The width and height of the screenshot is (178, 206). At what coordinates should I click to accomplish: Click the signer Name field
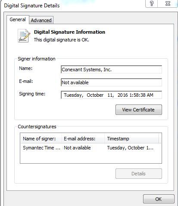coord(112,70)
